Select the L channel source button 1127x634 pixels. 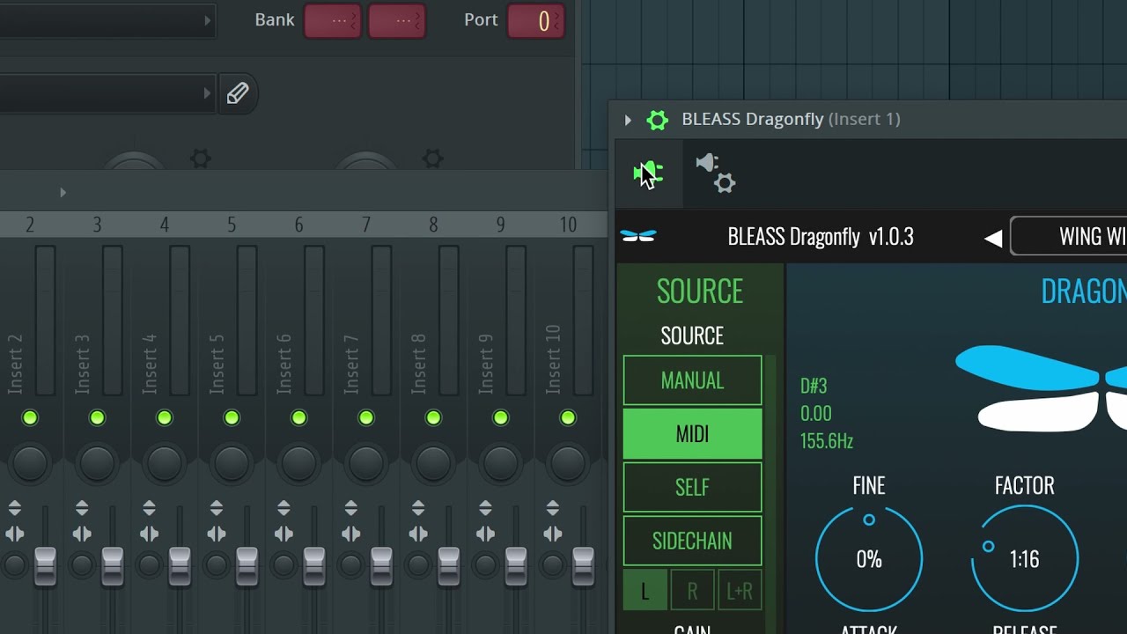tap(645, 591)
